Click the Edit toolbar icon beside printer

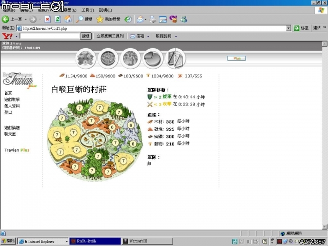coord(163,19)
